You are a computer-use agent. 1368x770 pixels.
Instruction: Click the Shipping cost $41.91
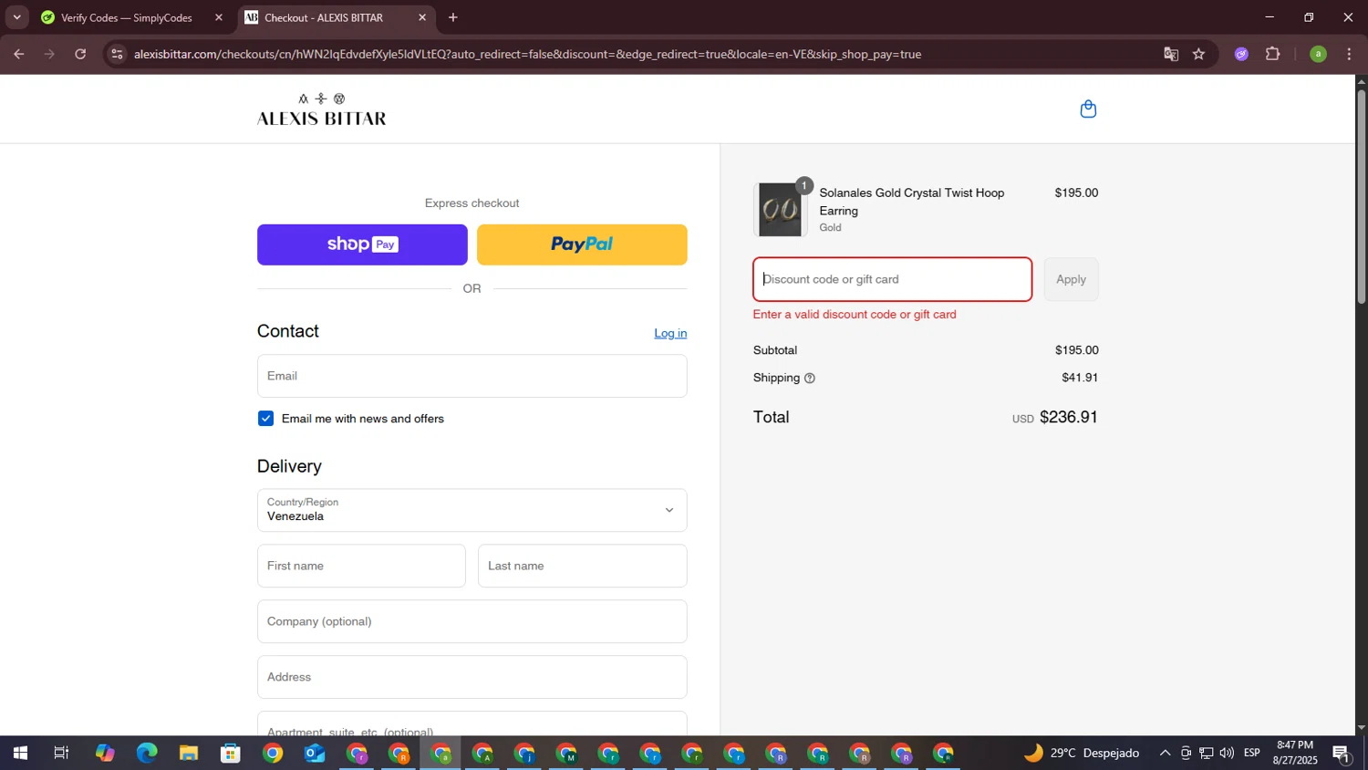pos(1080,378)
